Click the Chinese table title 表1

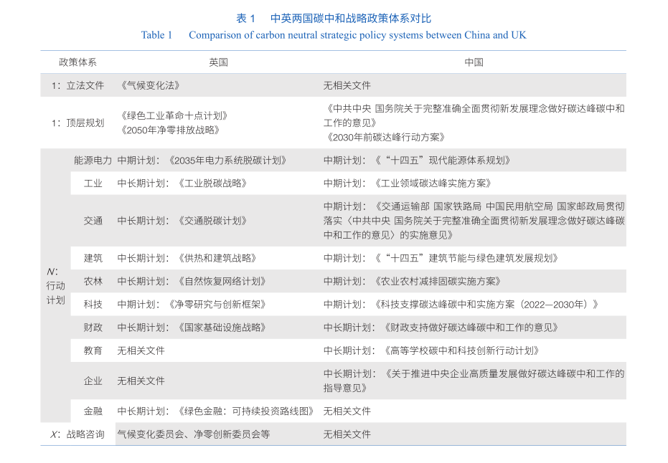click(245, 19)
